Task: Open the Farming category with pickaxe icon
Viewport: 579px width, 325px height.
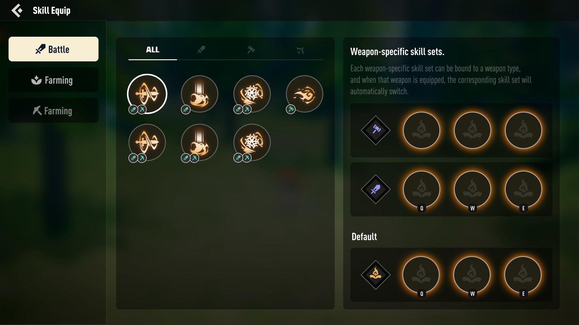Action: click(x=53, y=110)
